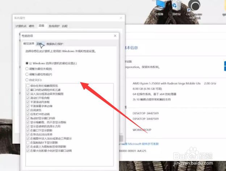Select 让 Windows 选择计算机的最佳设置 option

[x=51, y=63]
